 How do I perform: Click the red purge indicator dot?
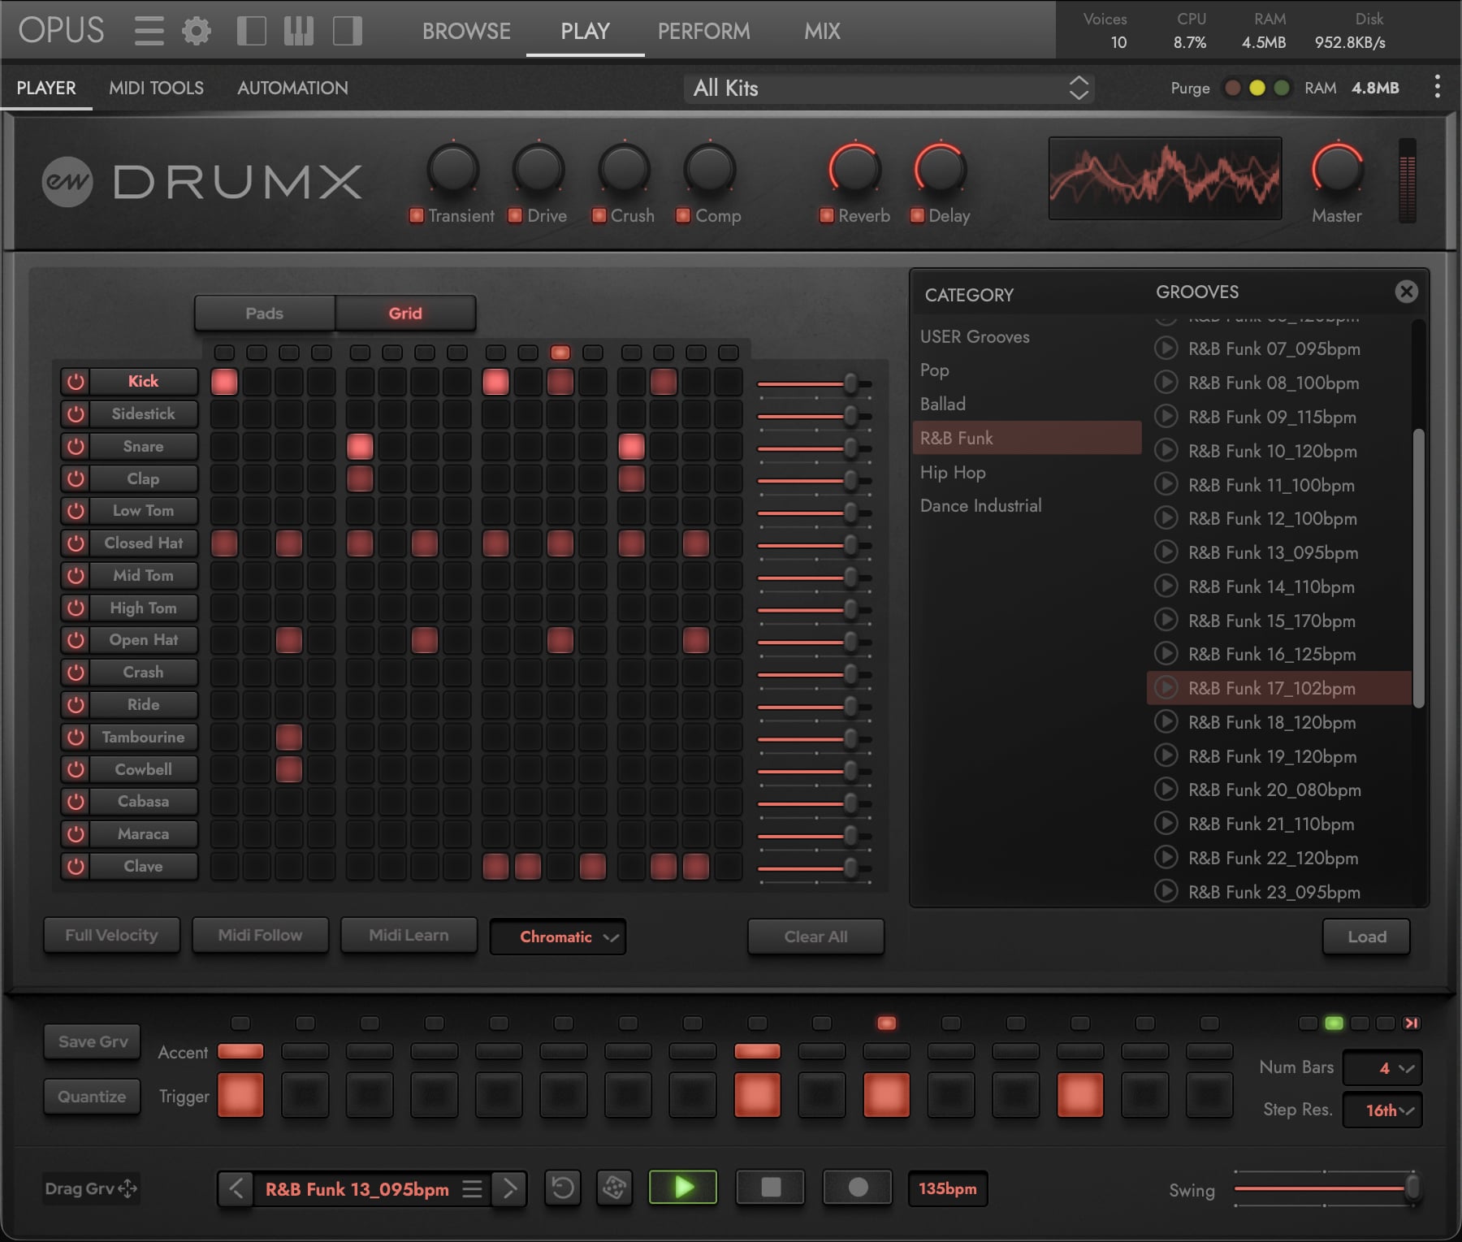pyautogui.click(x=1233, y=88)
